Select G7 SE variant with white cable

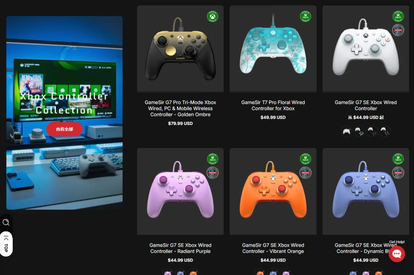pos(359,131)
